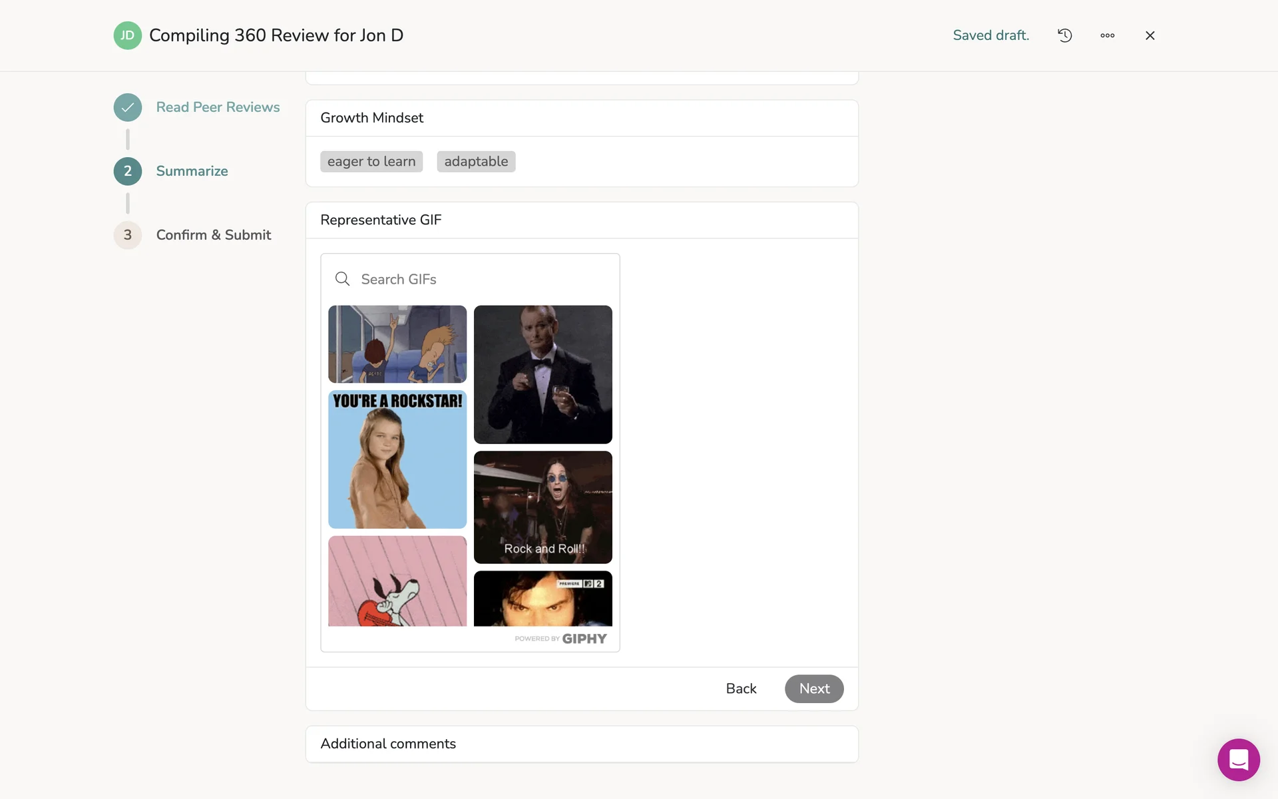Choose the Rock and Roll!! GIF

pos(542,507)
